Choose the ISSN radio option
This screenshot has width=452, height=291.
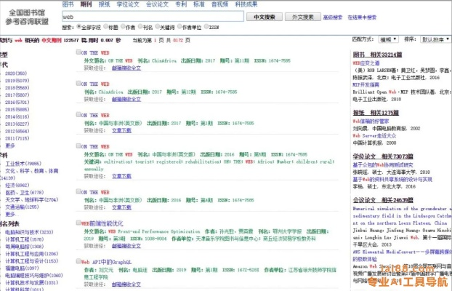(x=206, y=26)
